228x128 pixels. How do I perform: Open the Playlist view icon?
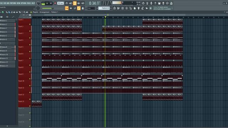coord(114,8)
